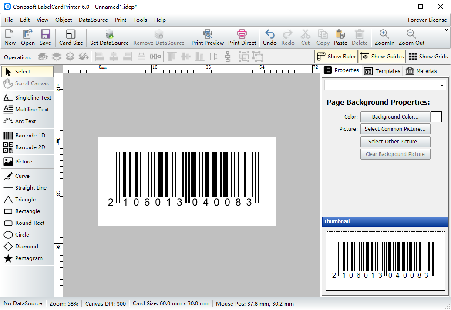Screen dimensions: 451x310
Task: Click the Copy toolbar icon
Action: click(323, 37)
